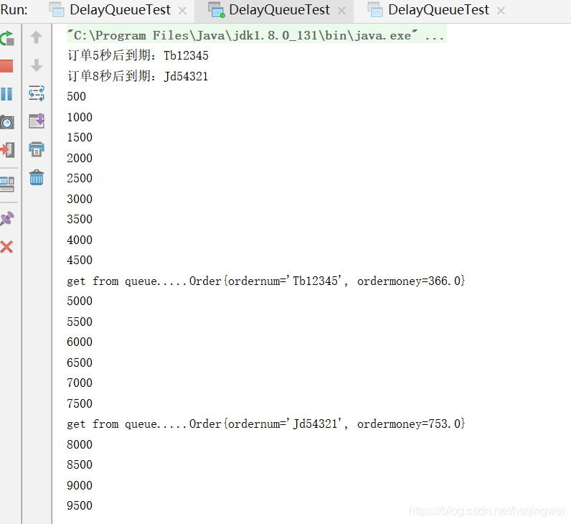
Task: Click line mentioning Tb12345 expiring in 5 seconds
Action: click(x=138, y=55)
